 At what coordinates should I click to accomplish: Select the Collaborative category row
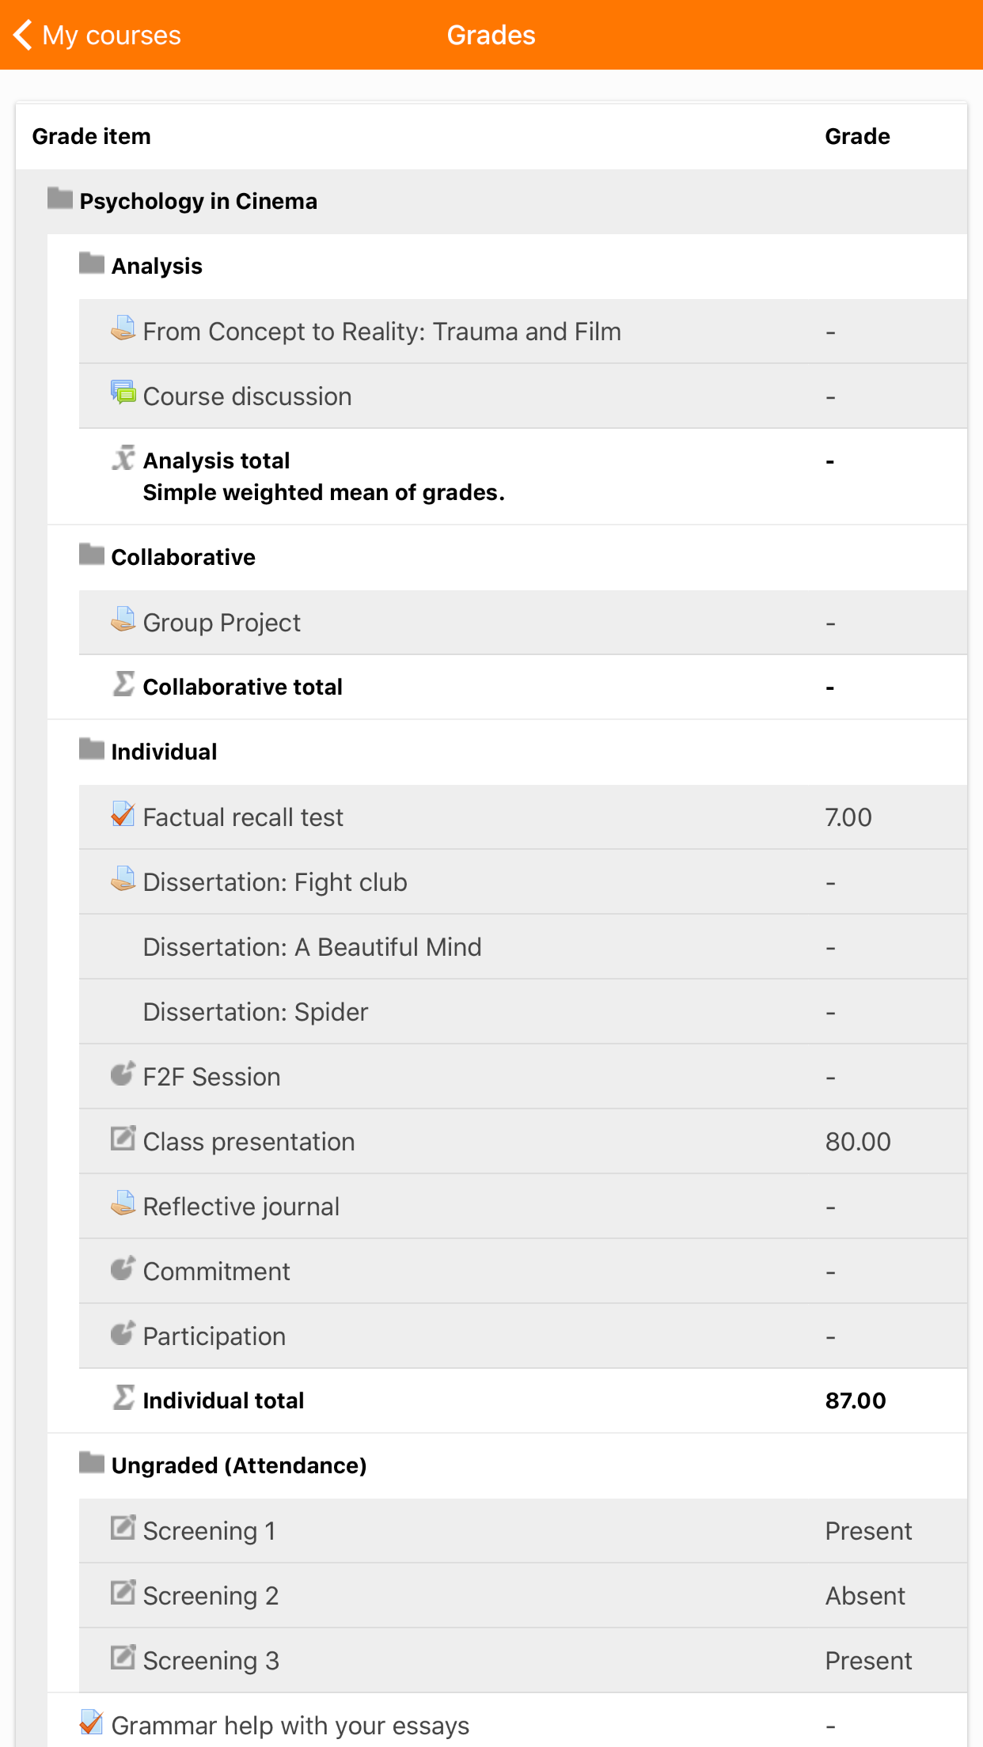(x=507, y=557)
